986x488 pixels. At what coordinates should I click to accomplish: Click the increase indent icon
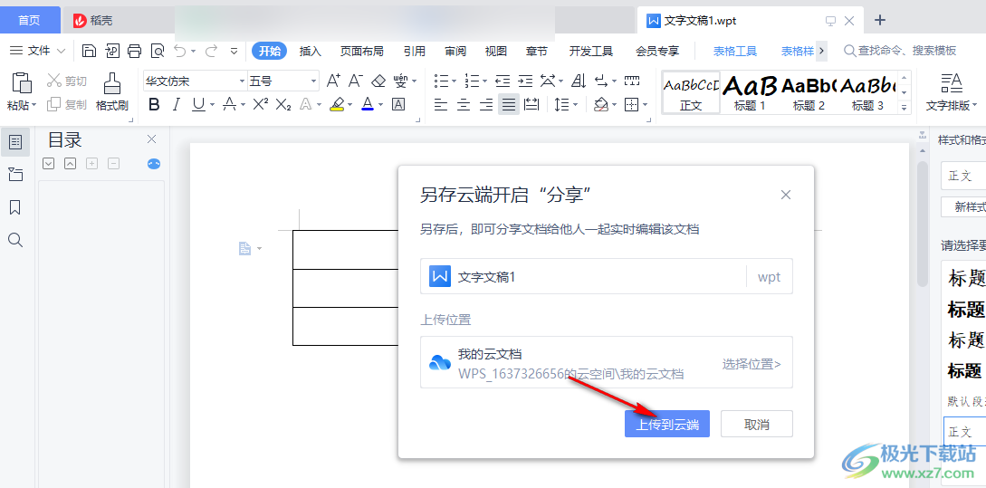click(x=525, y=81)
